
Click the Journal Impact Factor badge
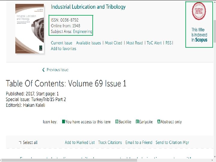point(199,11)
